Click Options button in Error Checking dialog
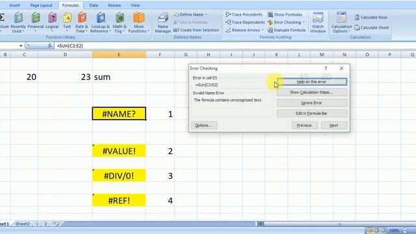The image size is (416, 234). point(203,125)
